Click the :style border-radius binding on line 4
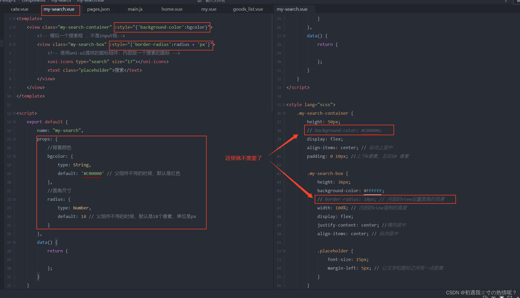This screenshot has height=298, width=520. pyautogui.click(x=161, y=44)
